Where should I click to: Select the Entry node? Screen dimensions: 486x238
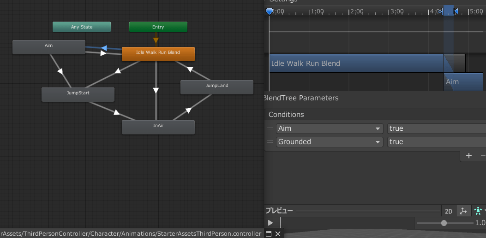tap(158, 27)
